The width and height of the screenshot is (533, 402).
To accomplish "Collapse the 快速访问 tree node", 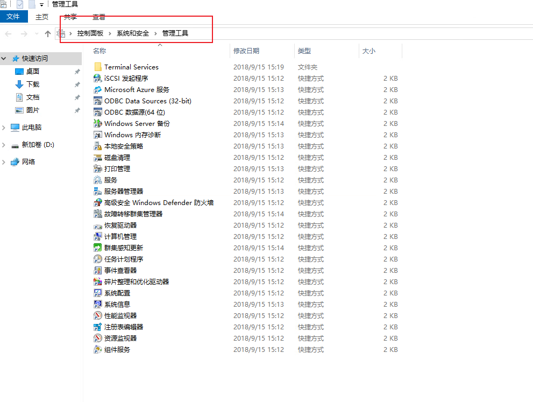I will pos(4,59).
